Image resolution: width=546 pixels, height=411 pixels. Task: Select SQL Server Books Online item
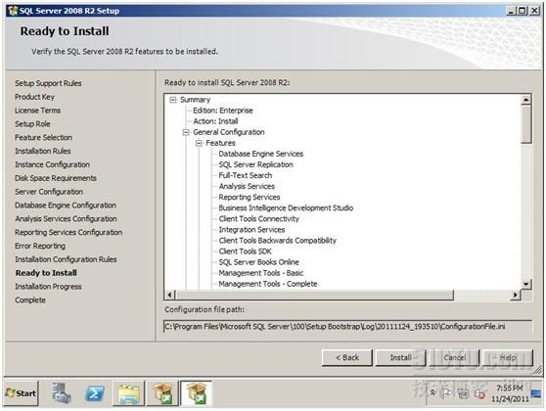coord(258,262)
